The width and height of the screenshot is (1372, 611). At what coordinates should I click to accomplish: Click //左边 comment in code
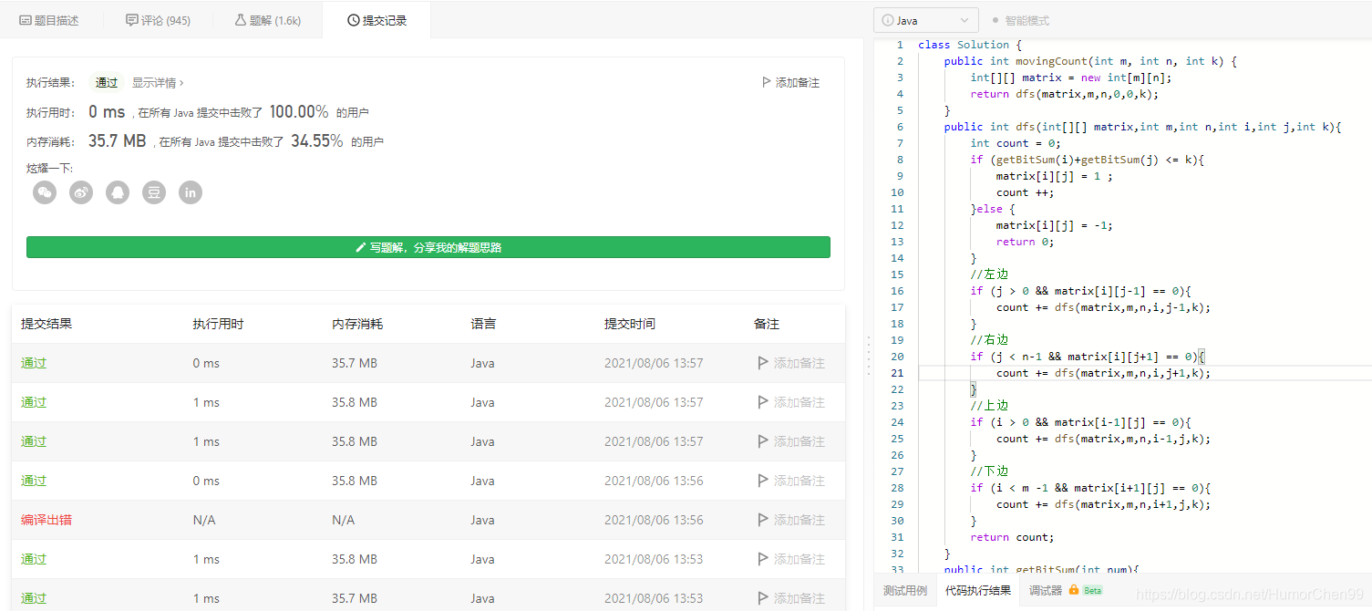(x=989, y=274)
